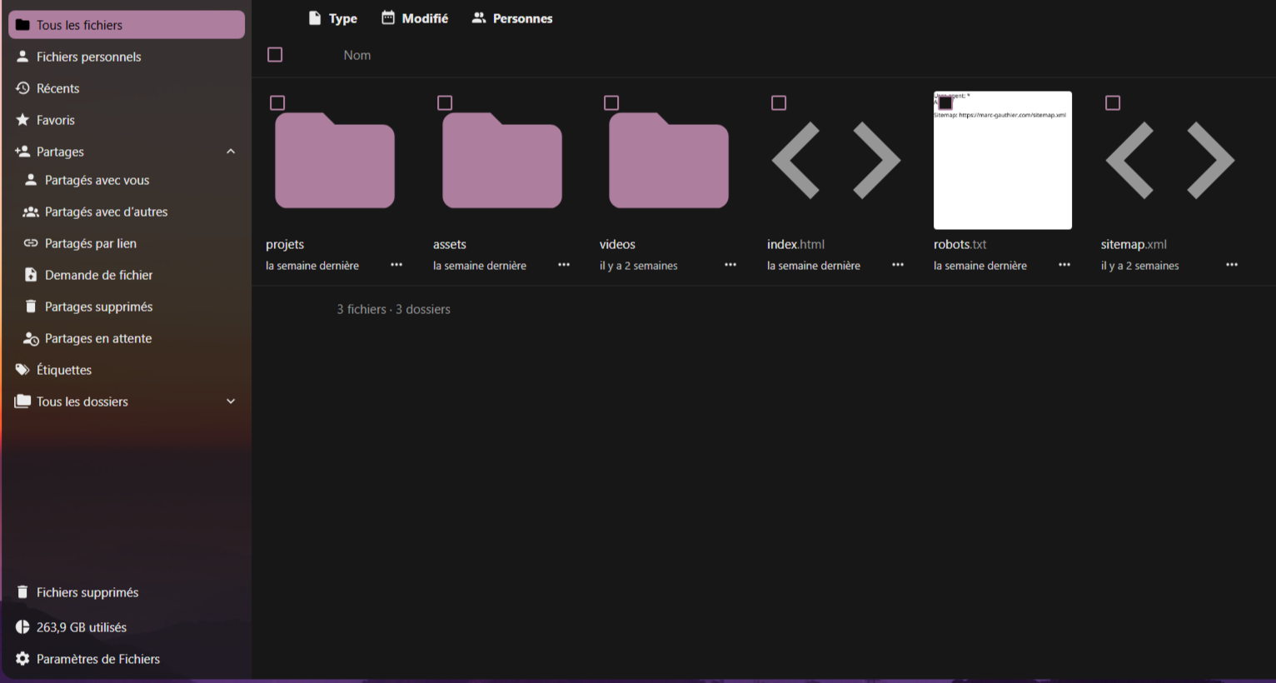Open Fichiers supprimés
Viewport: 1276px width, 683px height.
[x=87, y=591]
